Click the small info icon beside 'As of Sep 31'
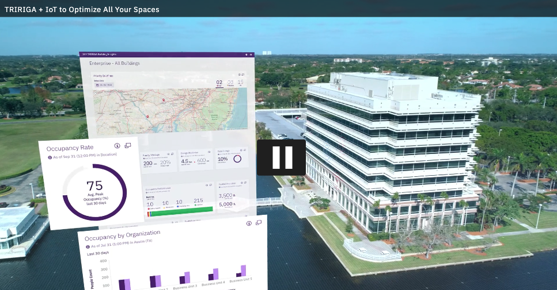This screenshot has height=290, width=557. pyautogui.click(x=50, y=157)
